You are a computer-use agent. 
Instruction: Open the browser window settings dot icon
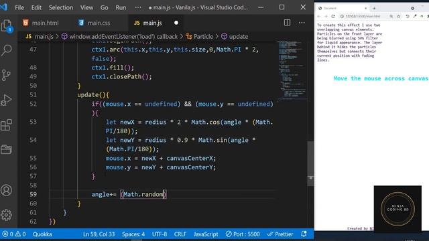coord(413,8)
